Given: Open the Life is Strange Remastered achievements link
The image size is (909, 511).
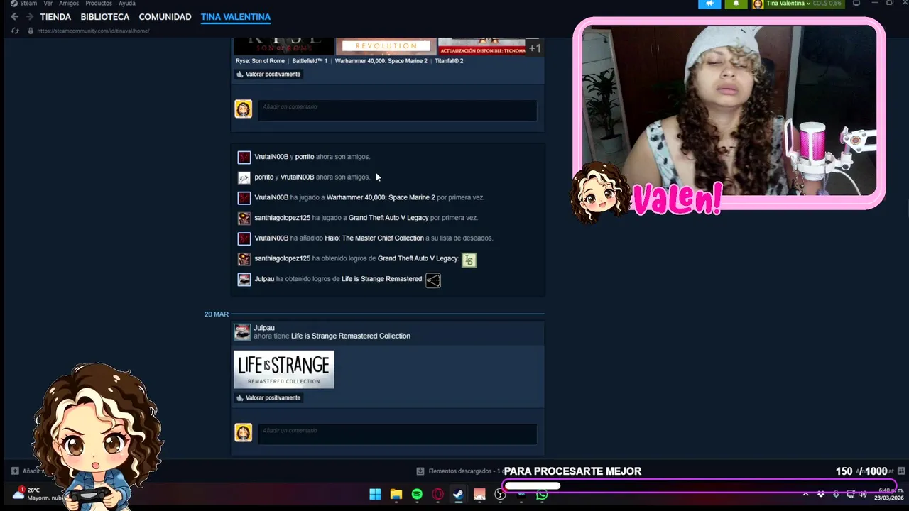Looking at the screenshot, I should 382,279.
